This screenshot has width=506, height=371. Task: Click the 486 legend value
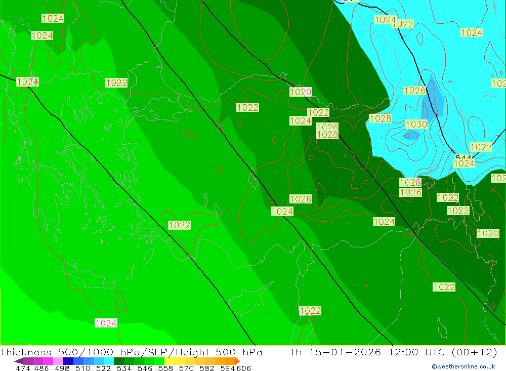point(42,368)
